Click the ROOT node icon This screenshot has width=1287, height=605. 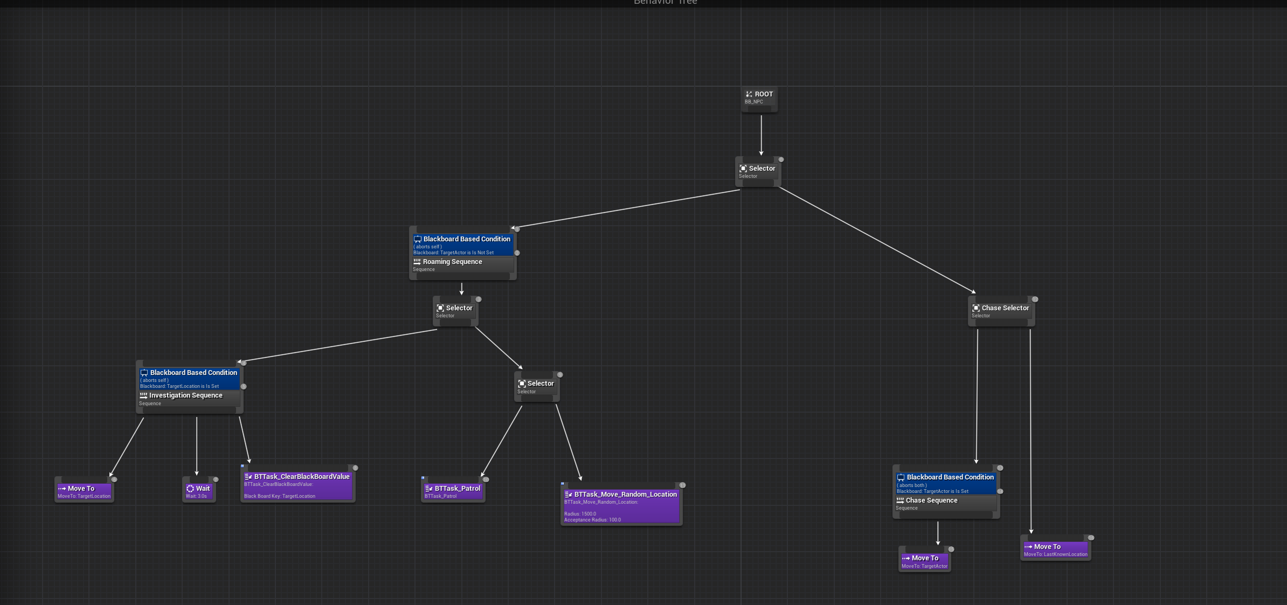tap(749, 94)
